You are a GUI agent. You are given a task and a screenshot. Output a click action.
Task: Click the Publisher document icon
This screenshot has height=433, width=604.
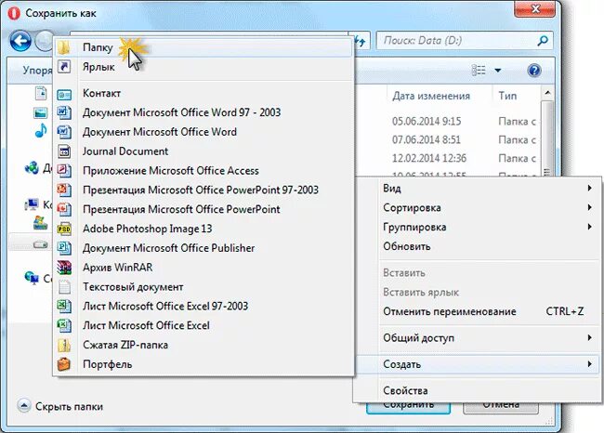pos(64,248)
